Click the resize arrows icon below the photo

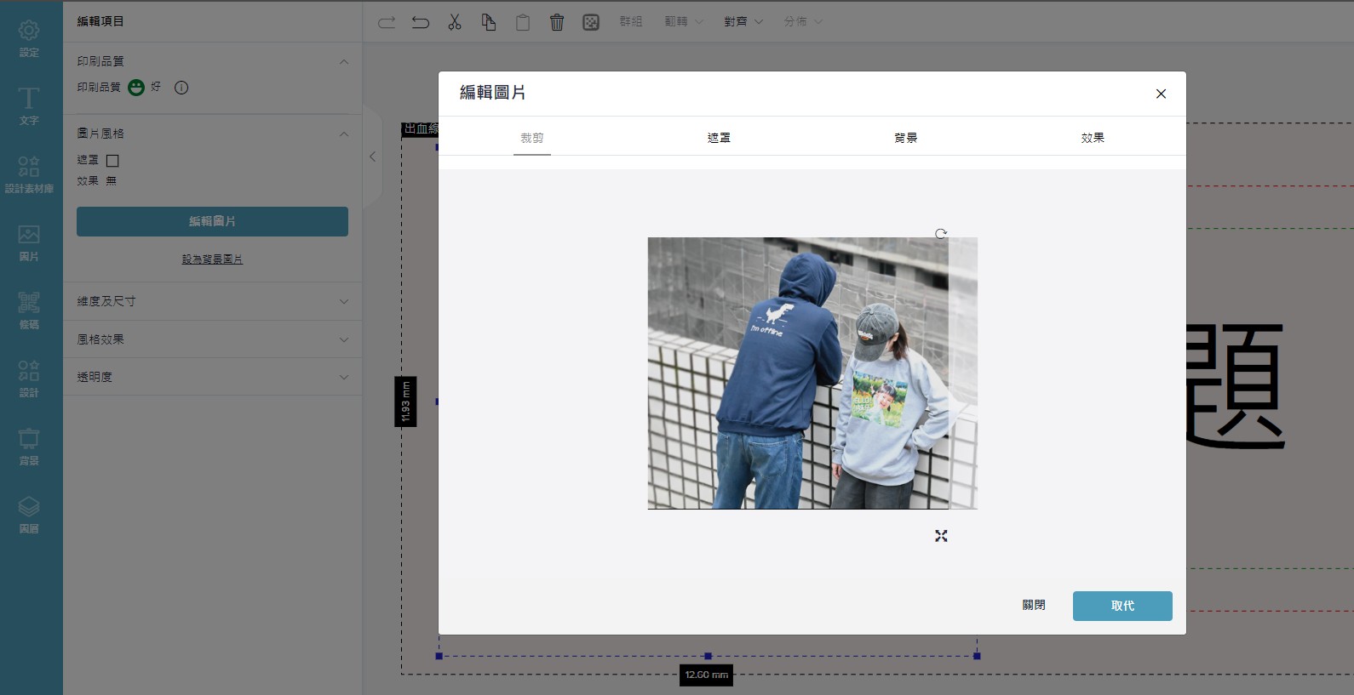(941, 536)
